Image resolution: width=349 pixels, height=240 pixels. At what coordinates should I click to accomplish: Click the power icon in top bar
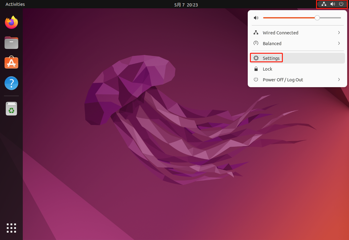tap(341, 4)
